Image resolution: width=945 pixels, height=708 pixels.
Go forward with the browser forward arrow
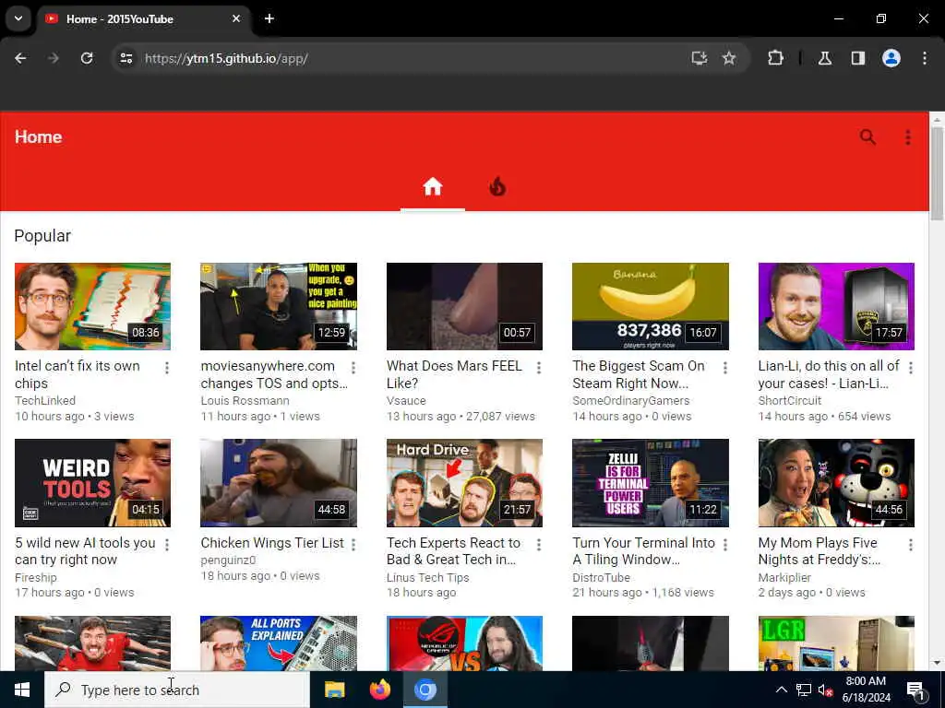(x=54, y=58)
